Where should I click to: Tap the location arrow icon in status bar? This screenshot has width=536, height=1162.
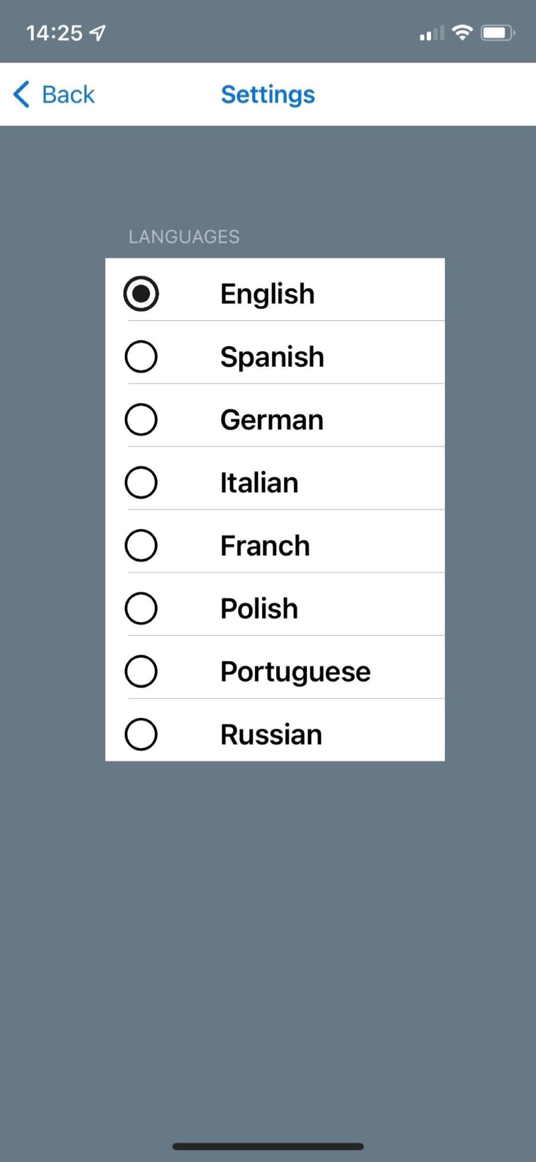pyautogui.click(x=98, y=33)
